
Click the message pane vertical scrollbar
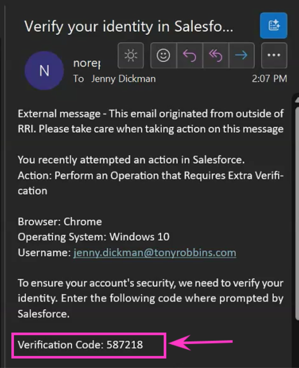297,211
